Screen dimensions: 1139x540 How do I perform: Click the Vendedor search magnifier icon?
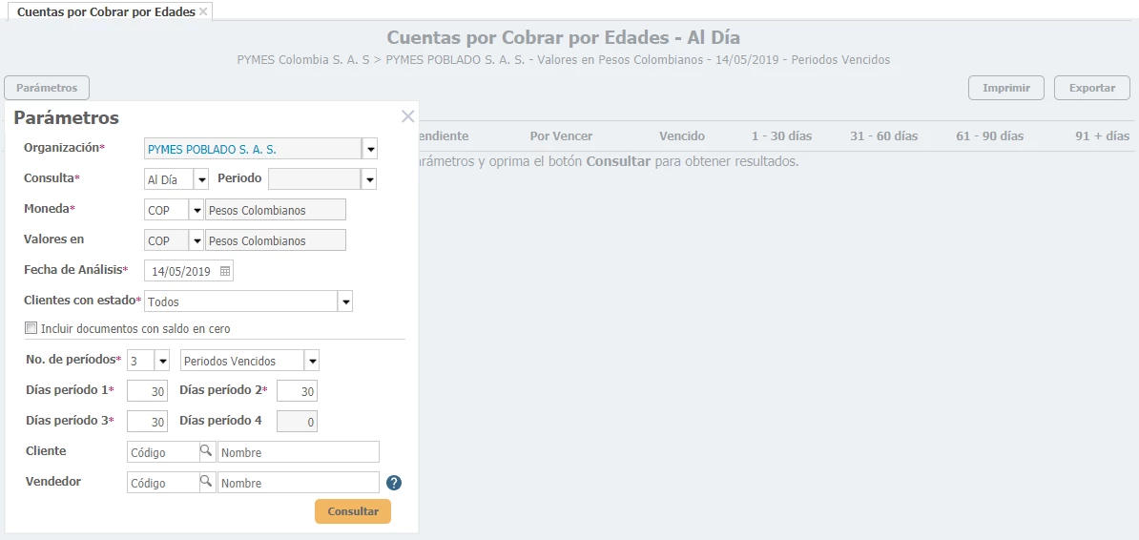(206, 482)
